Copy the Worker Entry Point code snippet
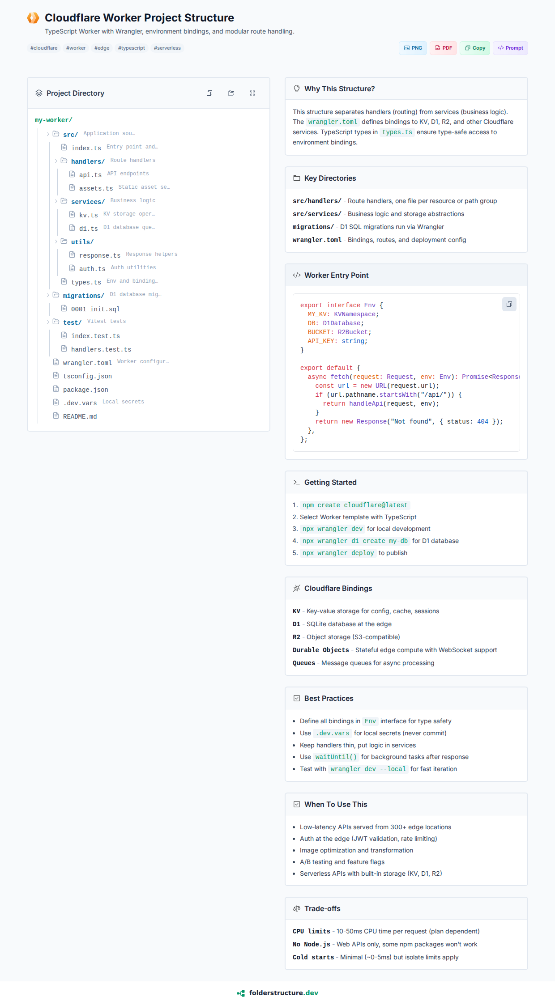Image resolution: width=555 pixels, height=1005 pixels. click(509, 304)
